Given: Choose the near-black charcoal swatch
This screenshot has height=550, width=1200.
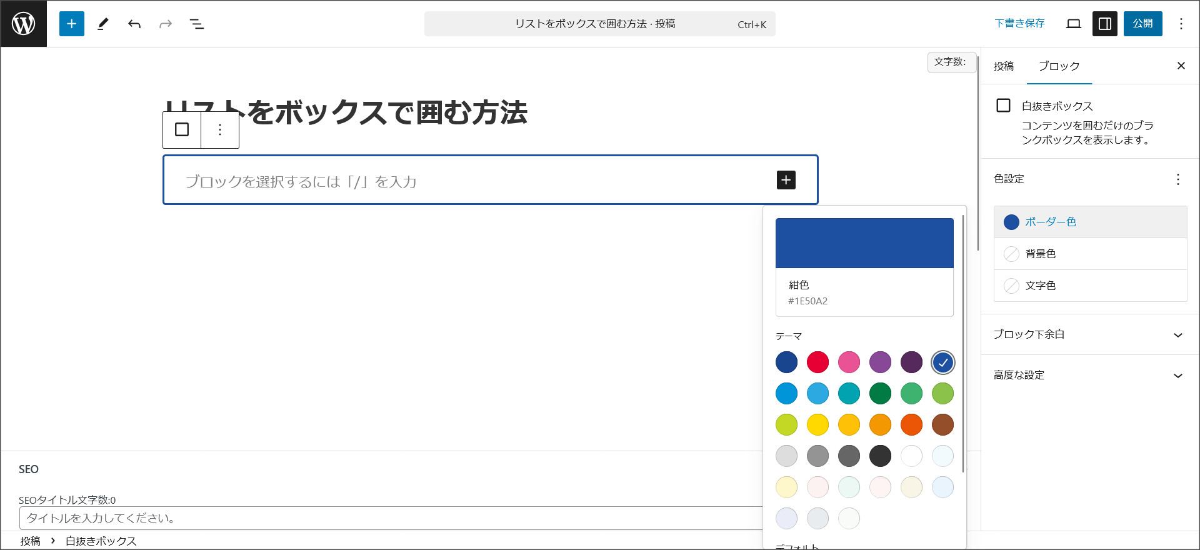Looking at the screenshot, I should coord(881,456).
